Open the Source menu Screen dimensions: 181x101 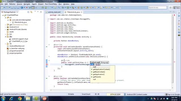(x=20, y=4)
